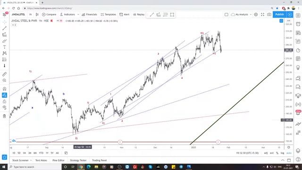
Task: Pick the line tool in floating favorites bar
Action: point(152,15)
